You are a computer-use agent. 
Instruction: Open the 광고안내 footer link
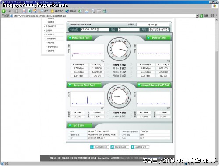tap(92, 158)
